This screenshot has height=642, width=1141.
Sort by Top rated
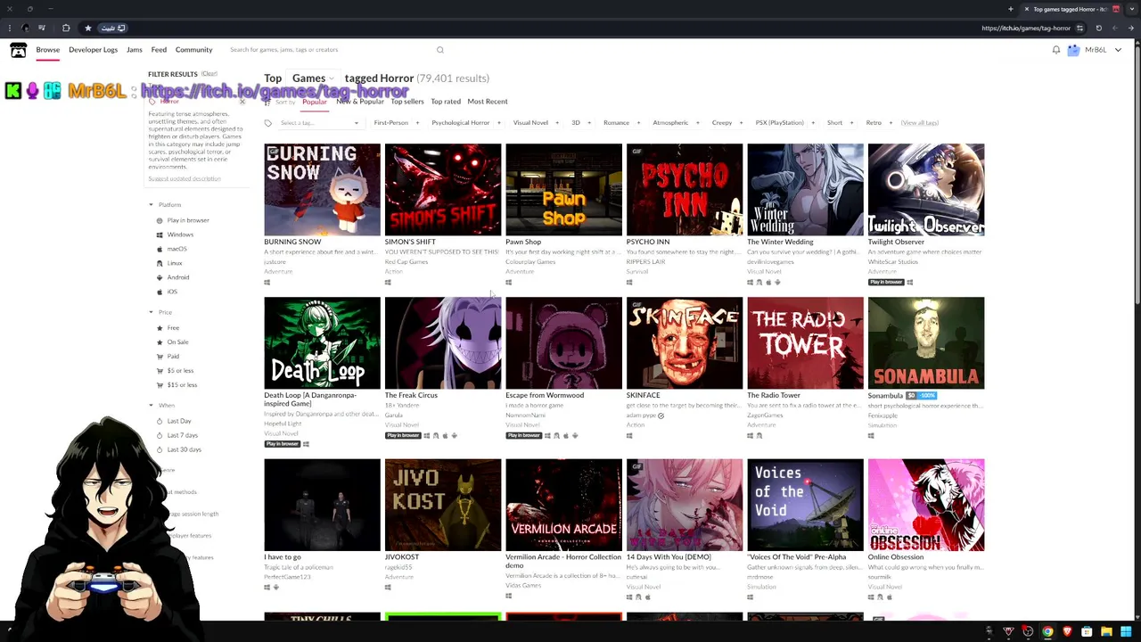446,102
